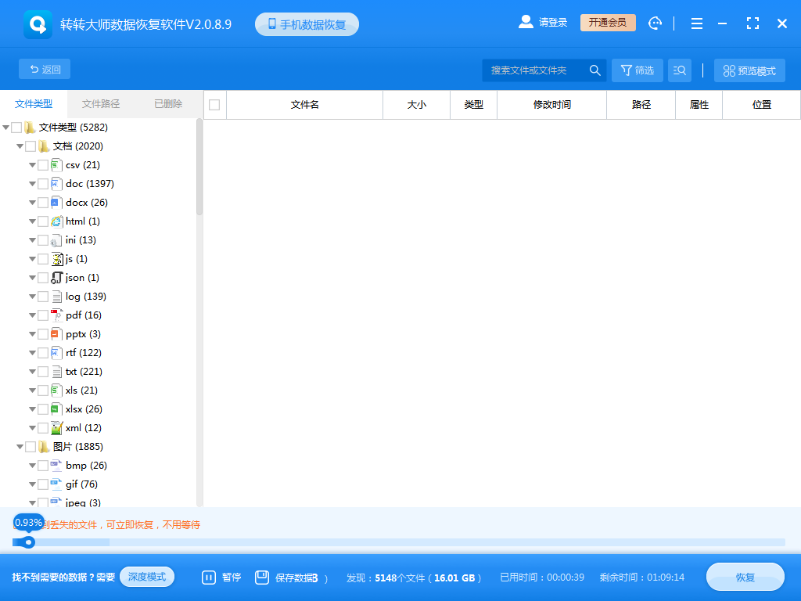801x601 pixels.
Task: Collapse the 图片 (1885) tree node
Action: 20,446
